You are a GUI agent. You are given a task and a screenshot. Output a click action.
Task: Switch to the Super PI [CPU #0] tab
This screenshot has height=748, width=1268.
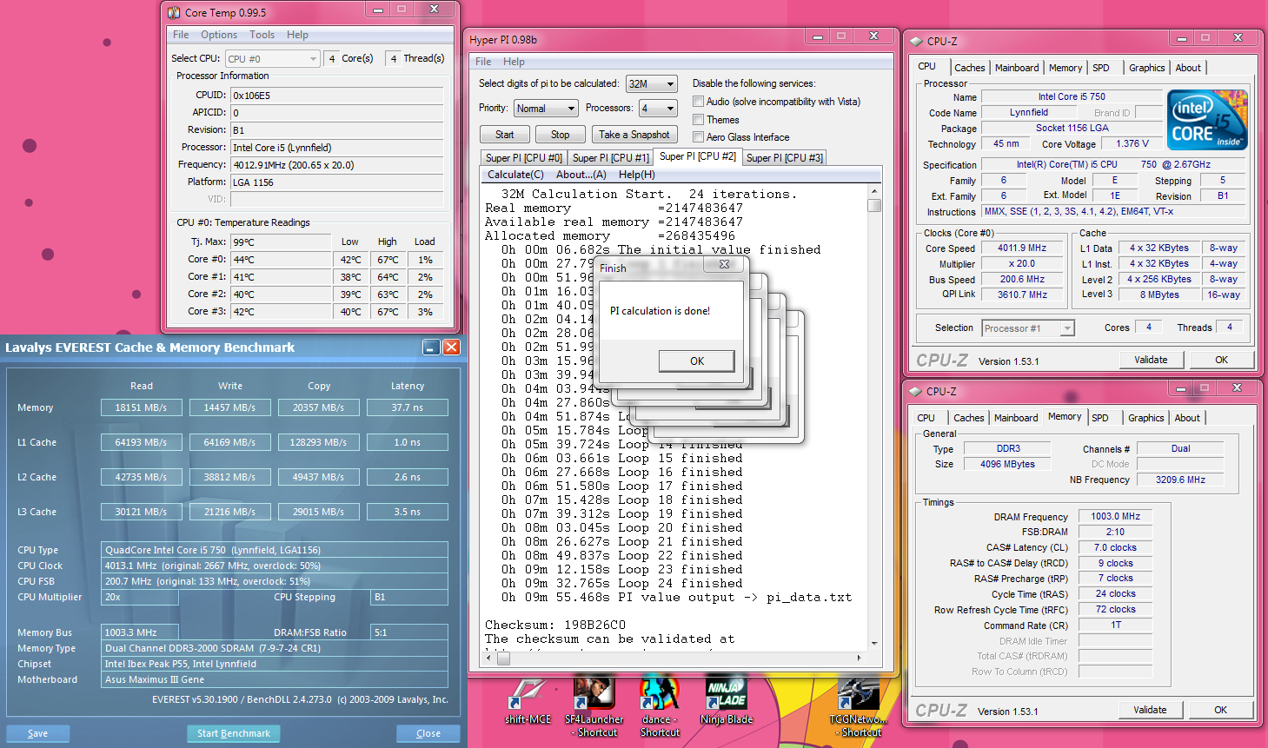pos(524,157)
